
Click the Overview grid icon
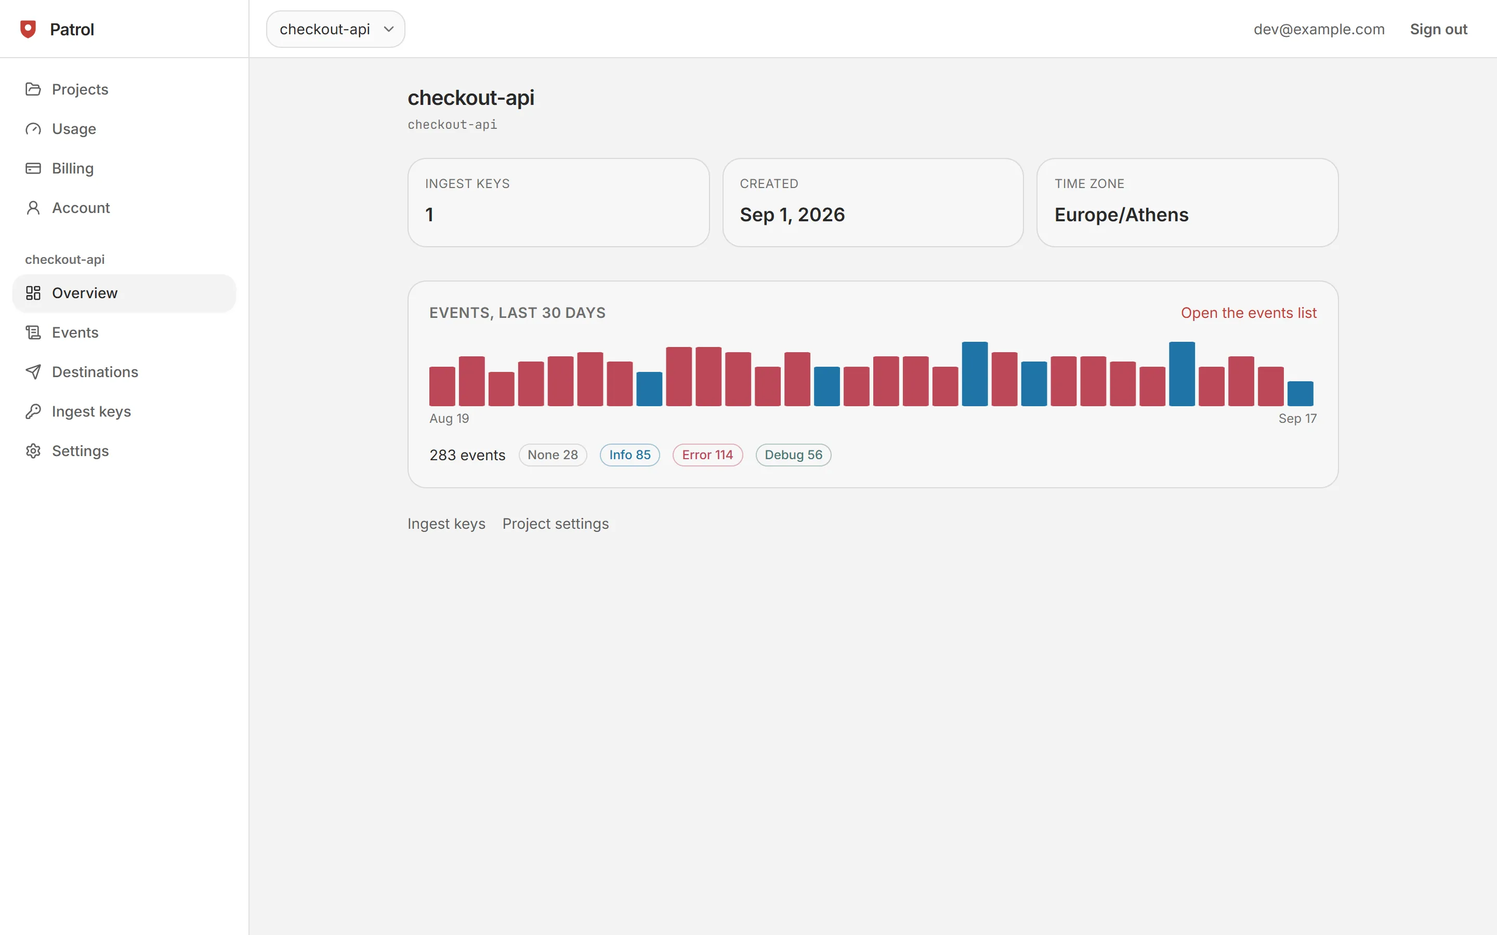point(33,293)
